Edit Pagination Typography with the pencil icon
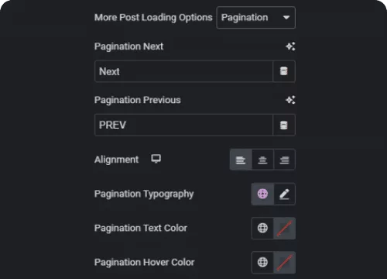The width and height of the screenshot is (387, 279). (284, 194)
